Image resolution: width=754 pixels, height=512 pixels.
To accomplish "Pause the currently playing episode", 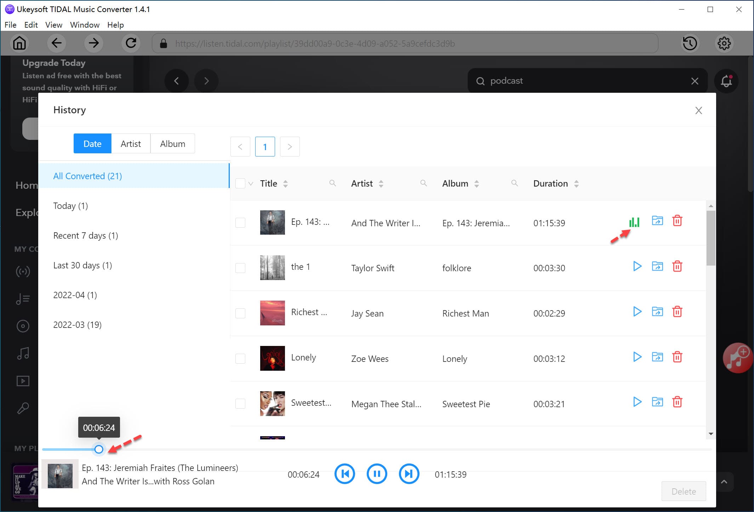I will (377, 473).
